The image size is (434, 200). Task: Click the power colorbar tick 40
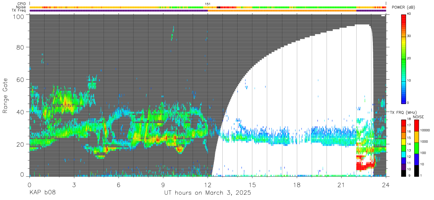tap(409, 14)
